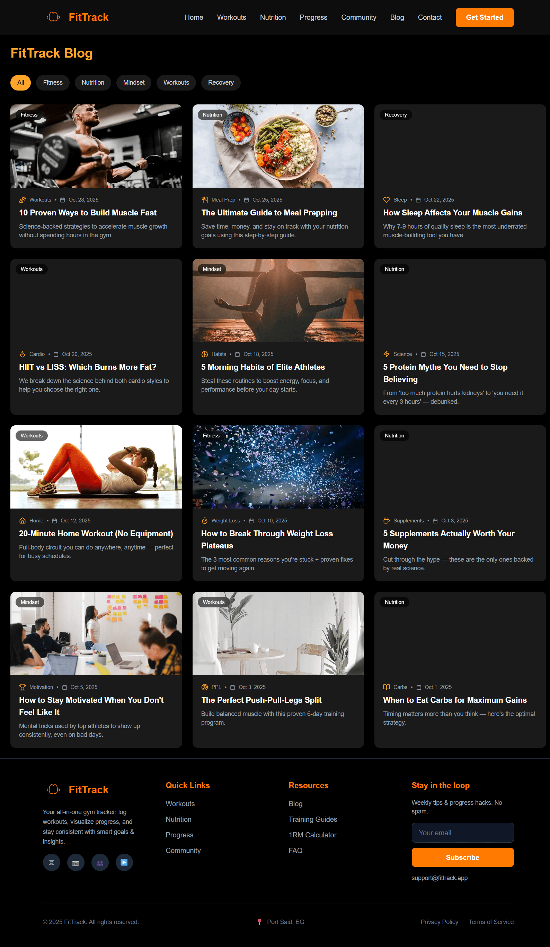Open Progress in the top navigation

click(313, 17)
